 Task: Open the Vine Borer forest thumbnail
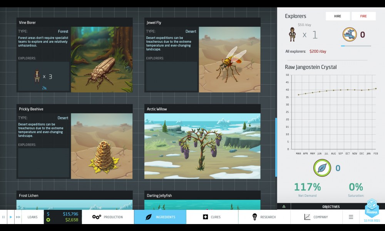(x=102, y=60)
